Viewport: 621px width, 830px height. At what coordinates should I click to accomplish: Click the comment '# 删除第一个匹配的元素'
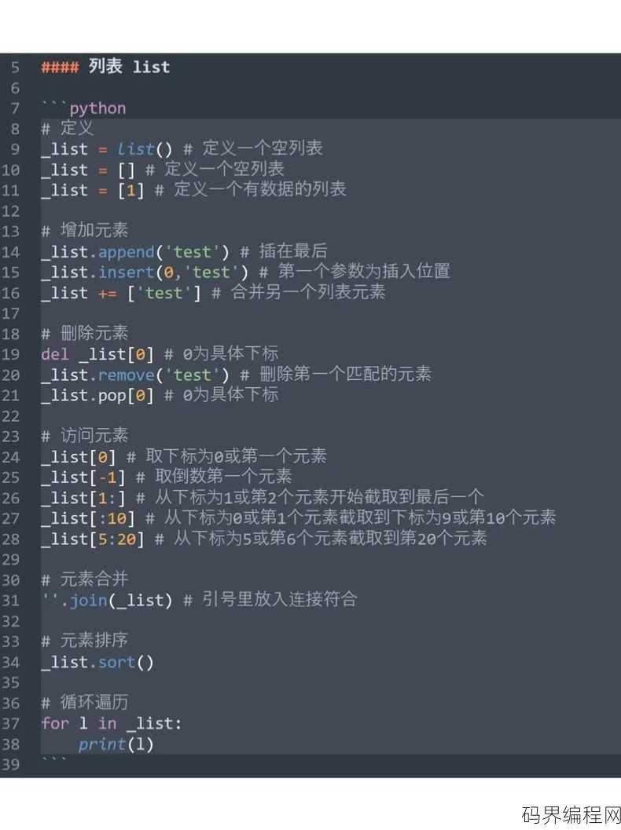click(x=336, y=375)
